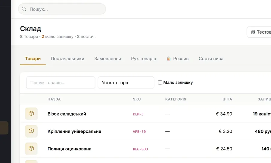The height and width of the screenshot is (163, 271).
Task: Open the Кріплення універсальне product row
Action: click(x=145, y=131)
